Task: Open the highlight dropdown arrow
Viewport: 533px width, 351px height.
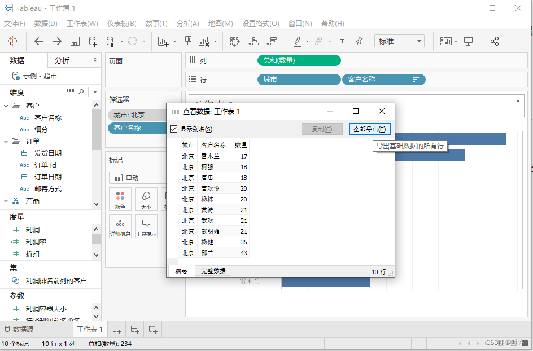Action: point(307,41)
